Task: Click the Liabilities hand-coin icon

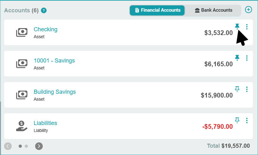Action: point(22,126)
